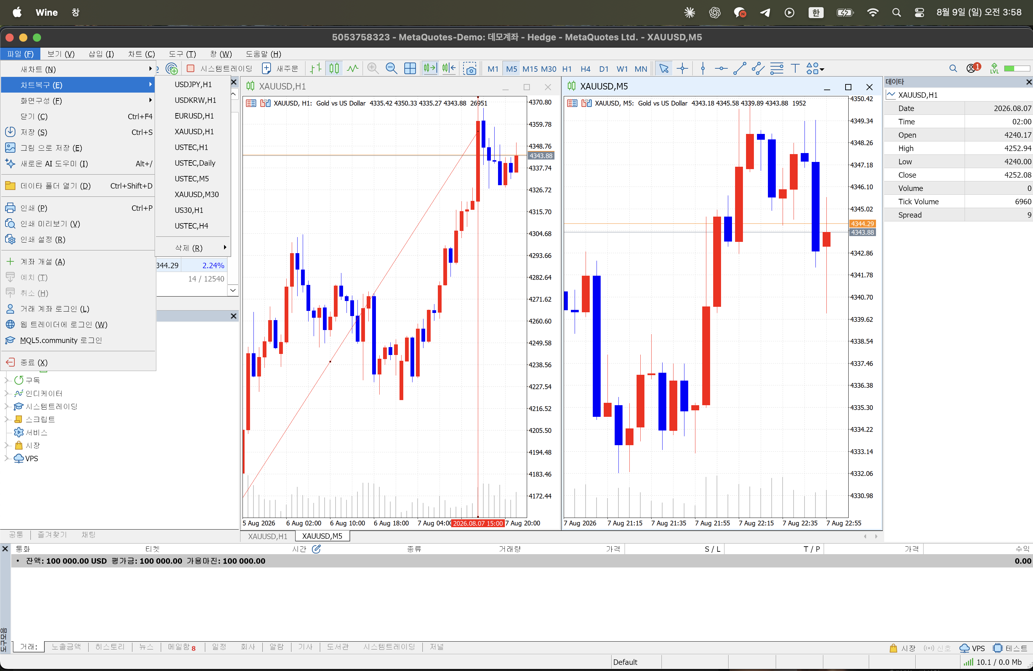
Task: Expand the 인디케이터 tree node
Action: click(x=6, y=393)
